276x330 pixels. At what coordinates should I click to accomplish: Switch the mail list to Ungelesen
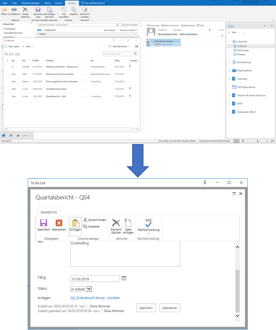(x=50, y=30)
